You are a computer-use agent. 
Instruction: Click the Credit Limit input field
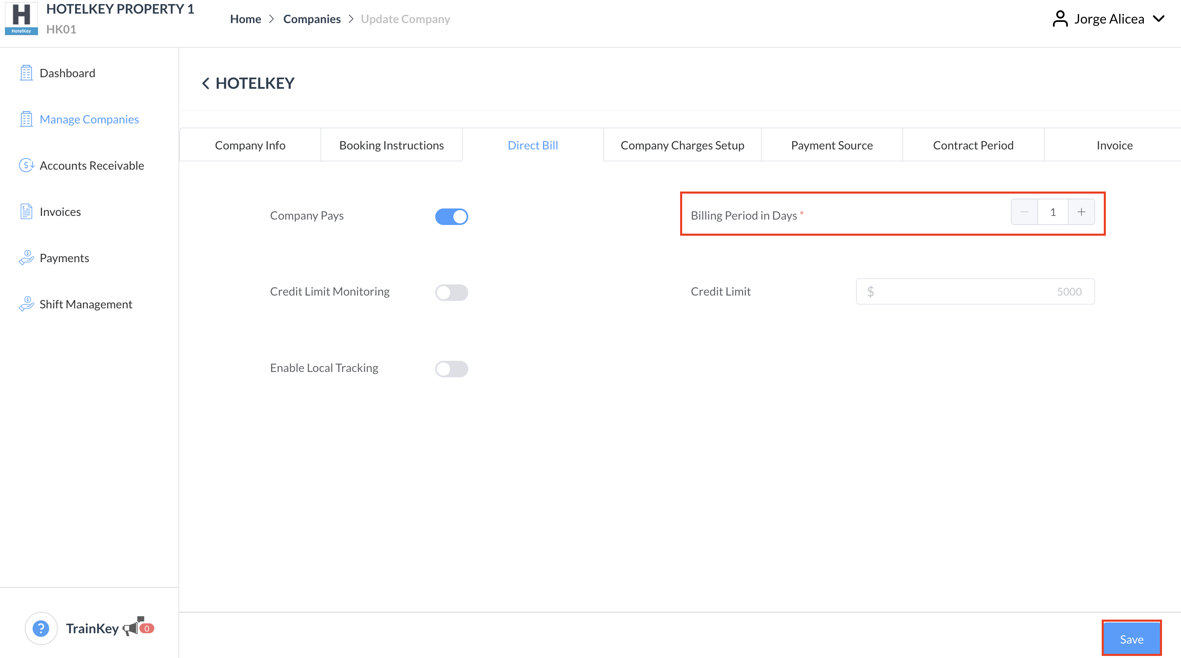[975, 291]
